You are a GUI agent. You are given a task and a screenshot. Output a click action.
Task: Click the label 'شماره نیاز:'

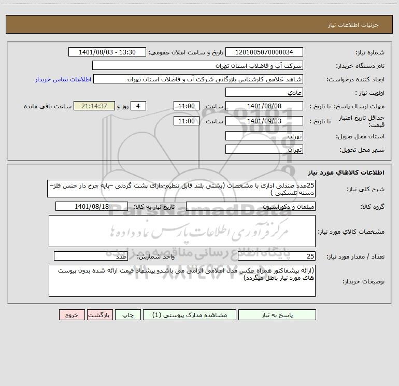370,52
